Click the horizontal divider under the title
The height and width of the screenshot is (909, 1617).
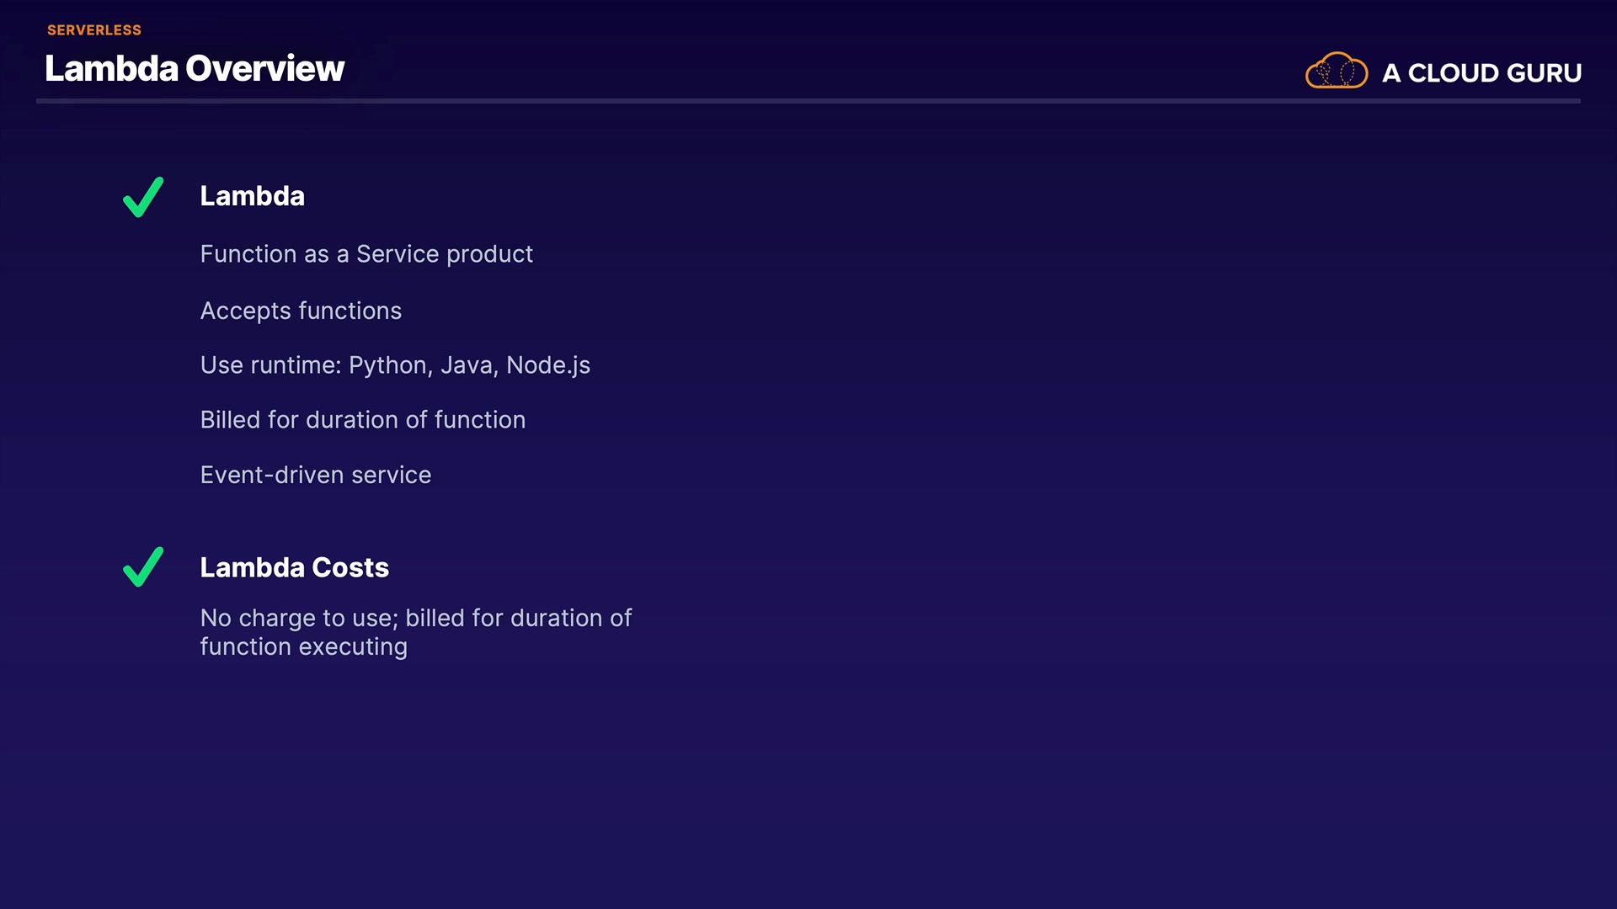[808, 101]
